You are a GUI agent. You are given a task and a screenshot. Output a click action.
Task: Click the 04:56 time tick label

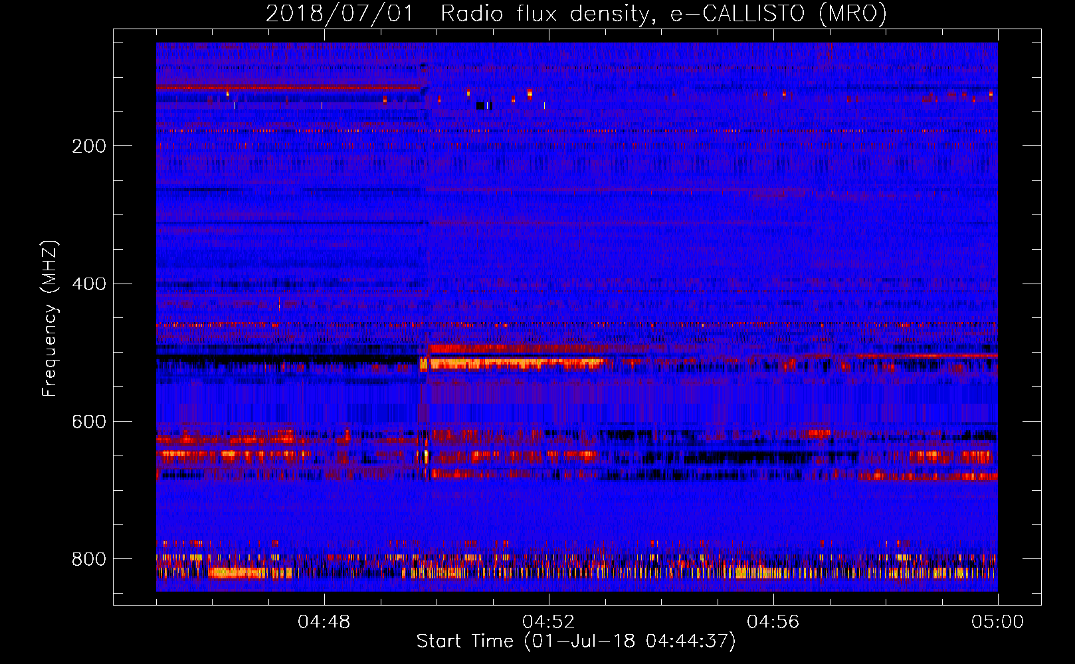point(773,622)
